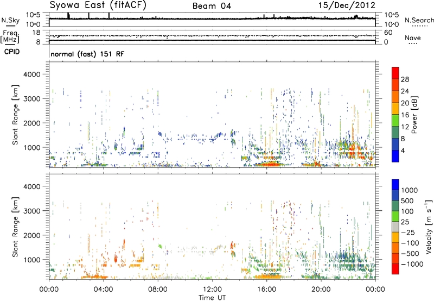Click the "Nave" legend label
This screenshot has width=434, height=301.
click(x=413, y=37)
